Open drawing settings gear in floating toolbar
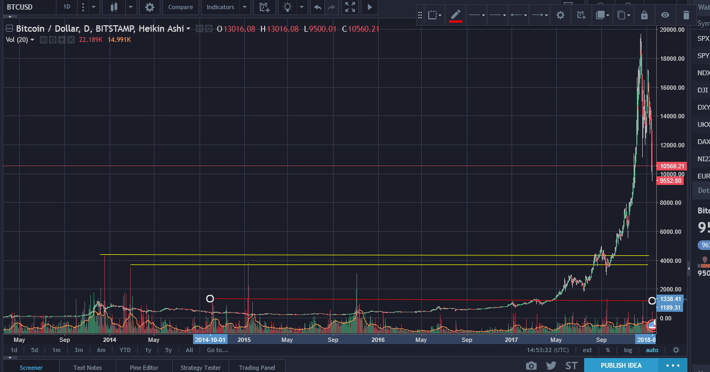Screen dimensions: 710x372 click(560, 15)
